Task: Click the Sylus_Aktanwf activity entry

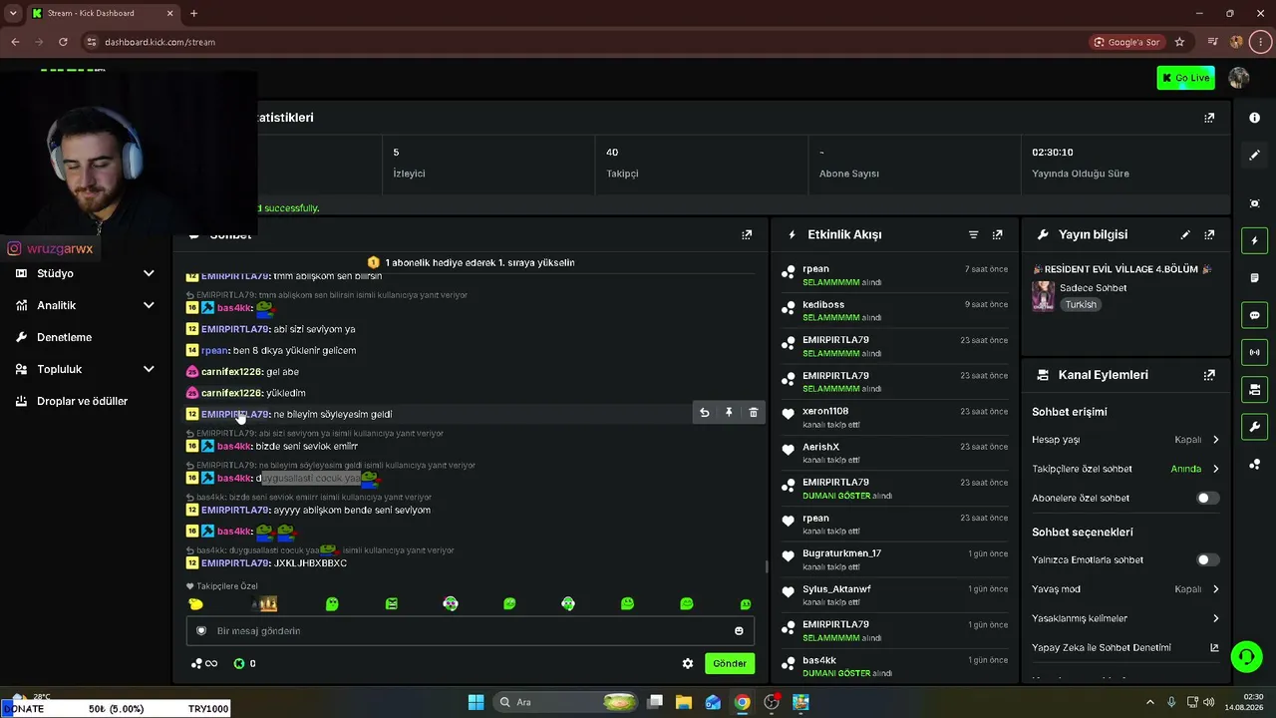Action: click(894, 595)
